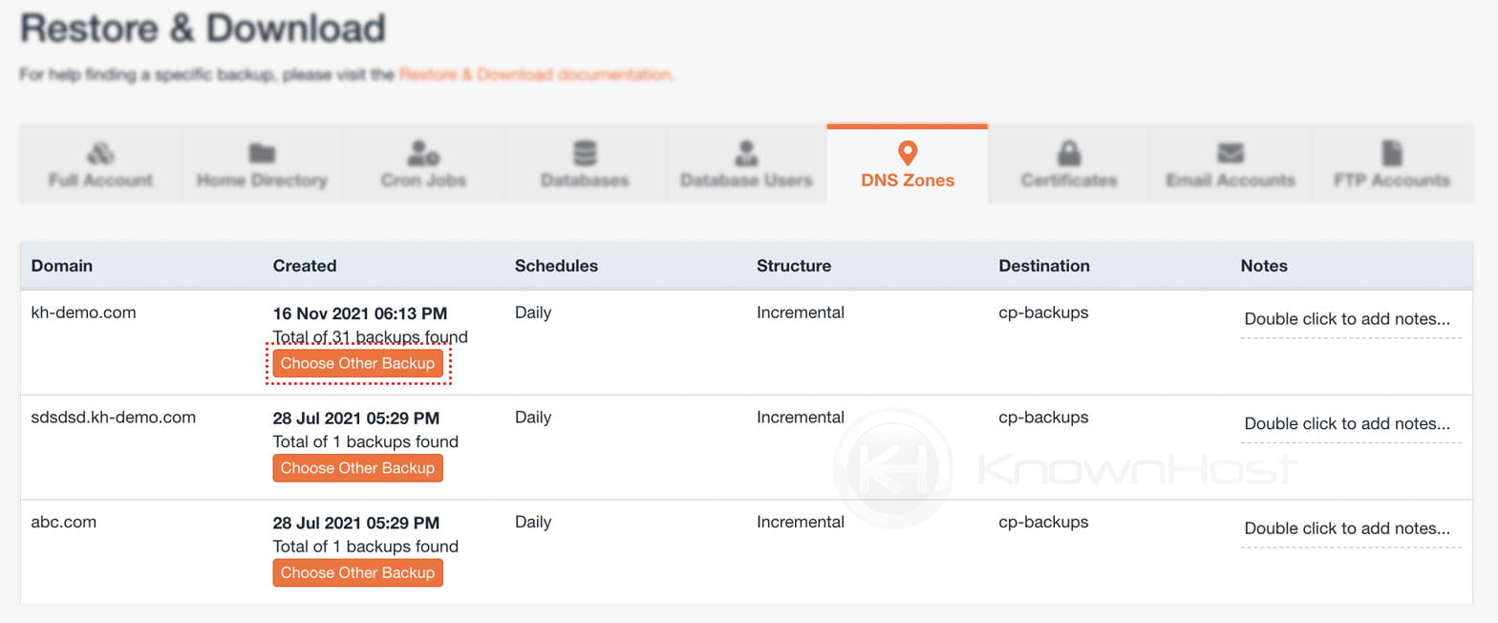Click the Notes column header

click(1264, 266)
